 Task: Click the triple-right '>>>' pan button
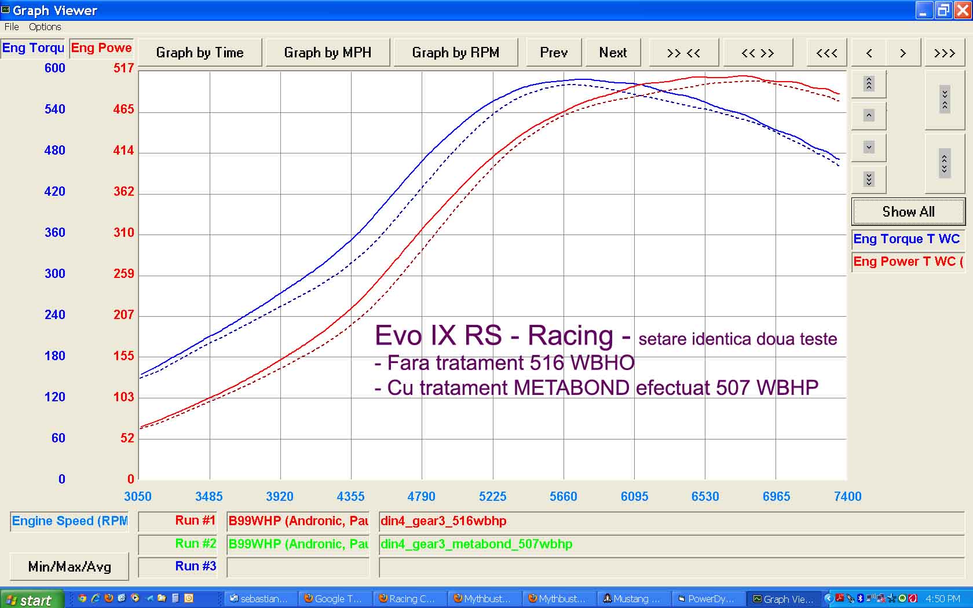click(x=945, y=53)
